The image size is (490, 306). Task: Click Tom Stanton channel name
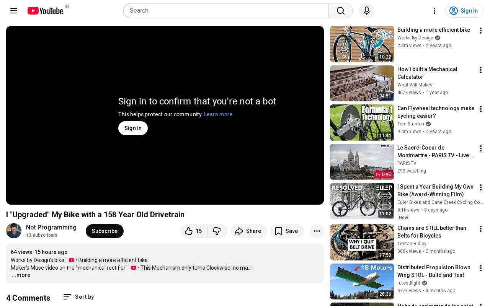(x=411, y=124)
